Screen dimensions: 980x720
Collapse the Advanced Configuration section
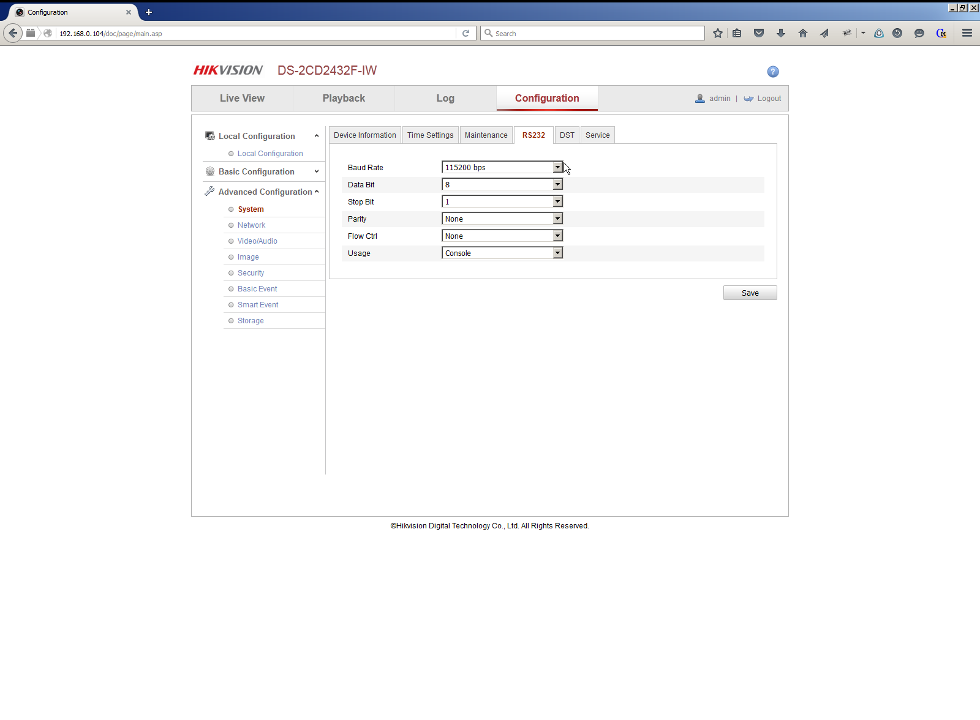coord(317,192)
